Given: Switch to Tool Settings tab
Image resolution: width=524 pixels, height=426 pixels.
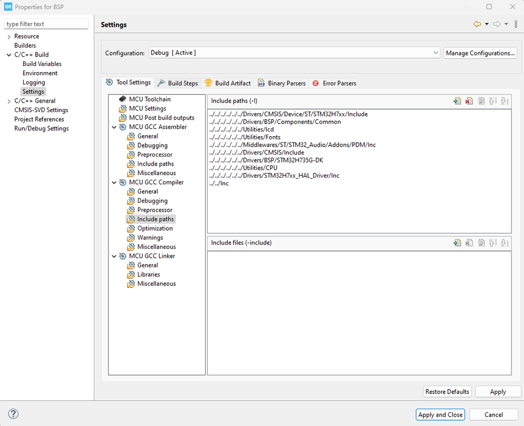Looking at the screenshot, I should [129, 82].
